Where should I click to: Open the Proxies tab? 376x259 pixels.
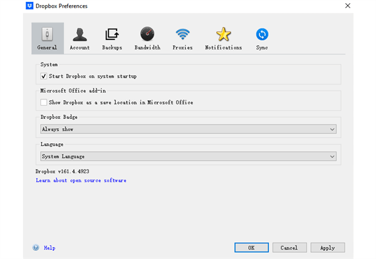[x=182, y=38]
